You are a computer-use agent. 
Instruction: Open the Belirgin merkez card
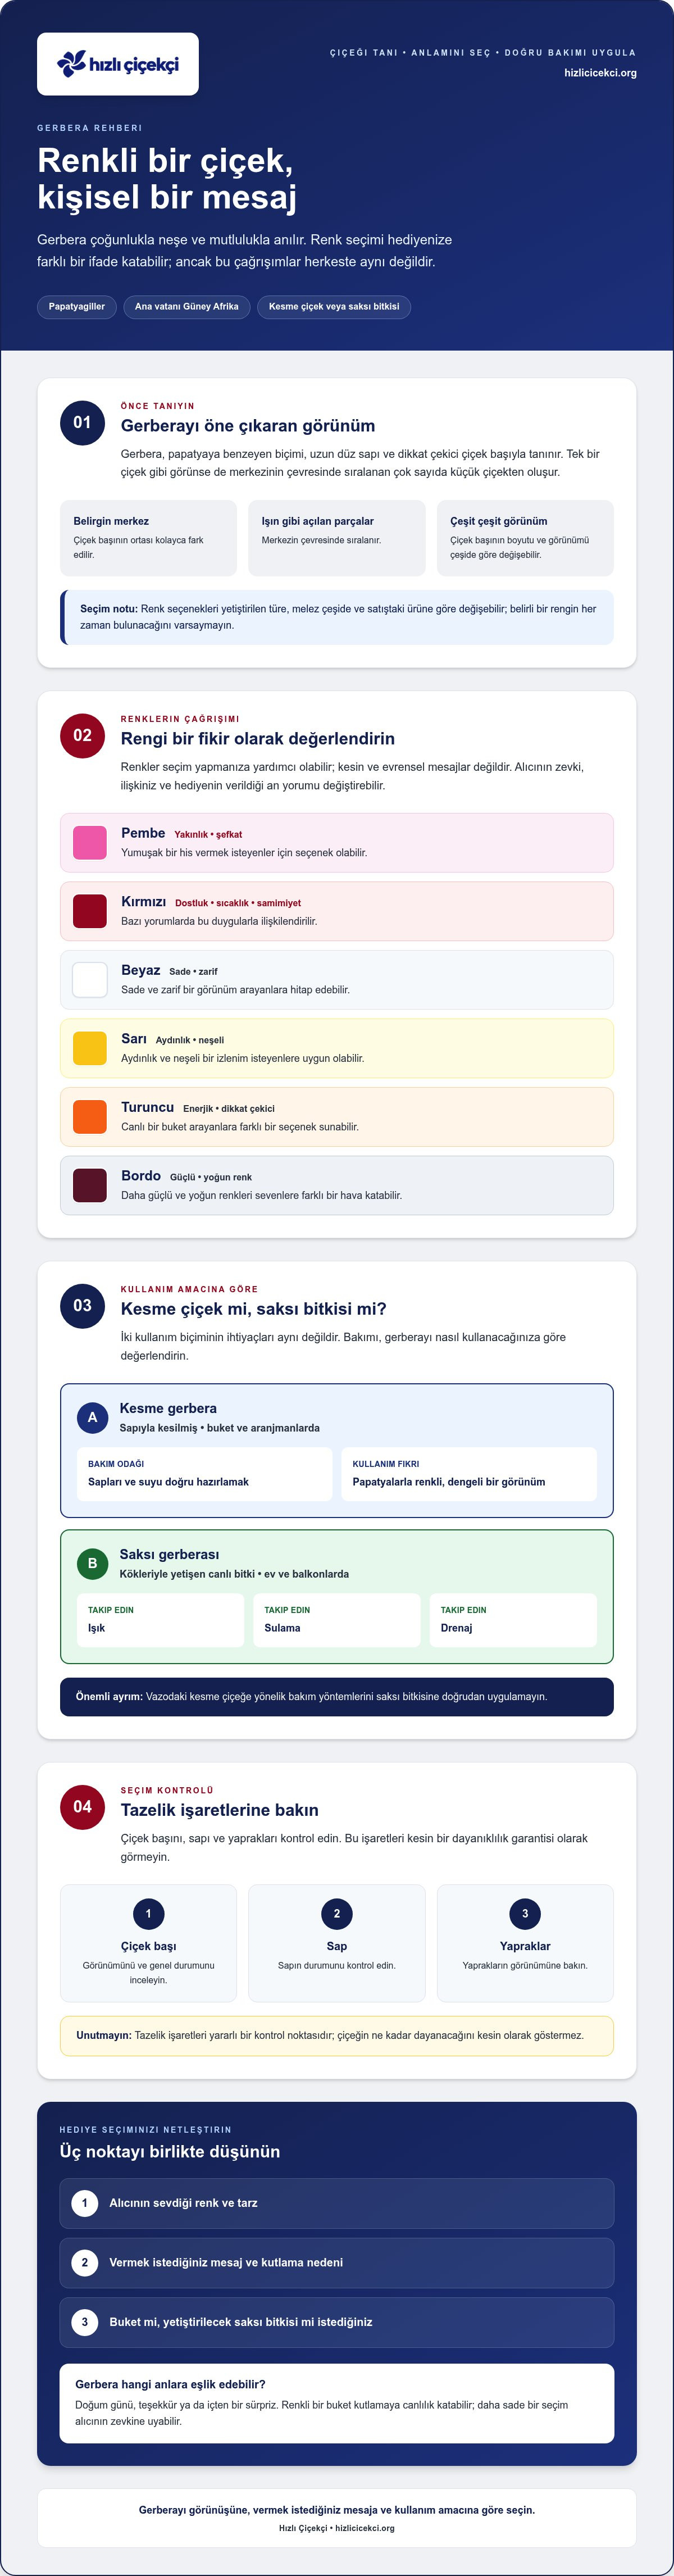point(148,538)
